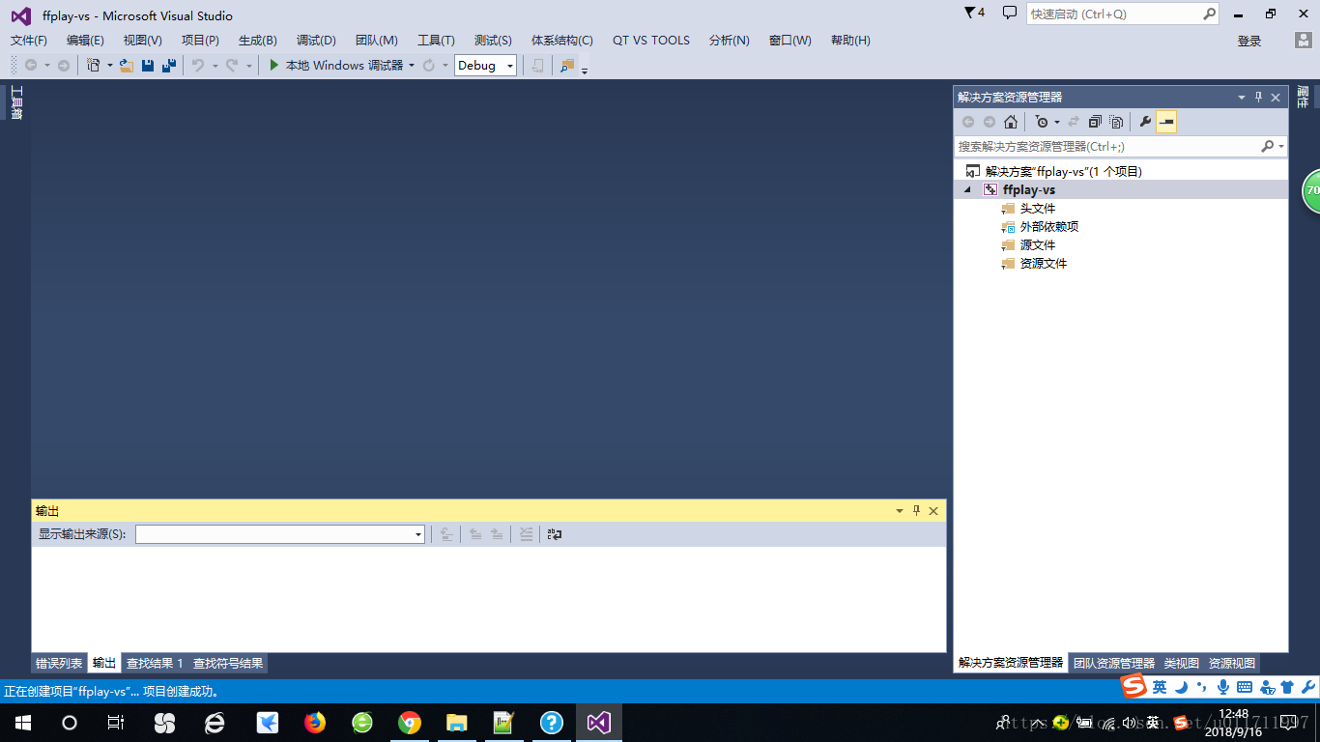Viewport: 1320px width, 742px height.
Task: Switch to the 查找符号结果 tab
Action: pyautogui.click(x=228, y=664)
